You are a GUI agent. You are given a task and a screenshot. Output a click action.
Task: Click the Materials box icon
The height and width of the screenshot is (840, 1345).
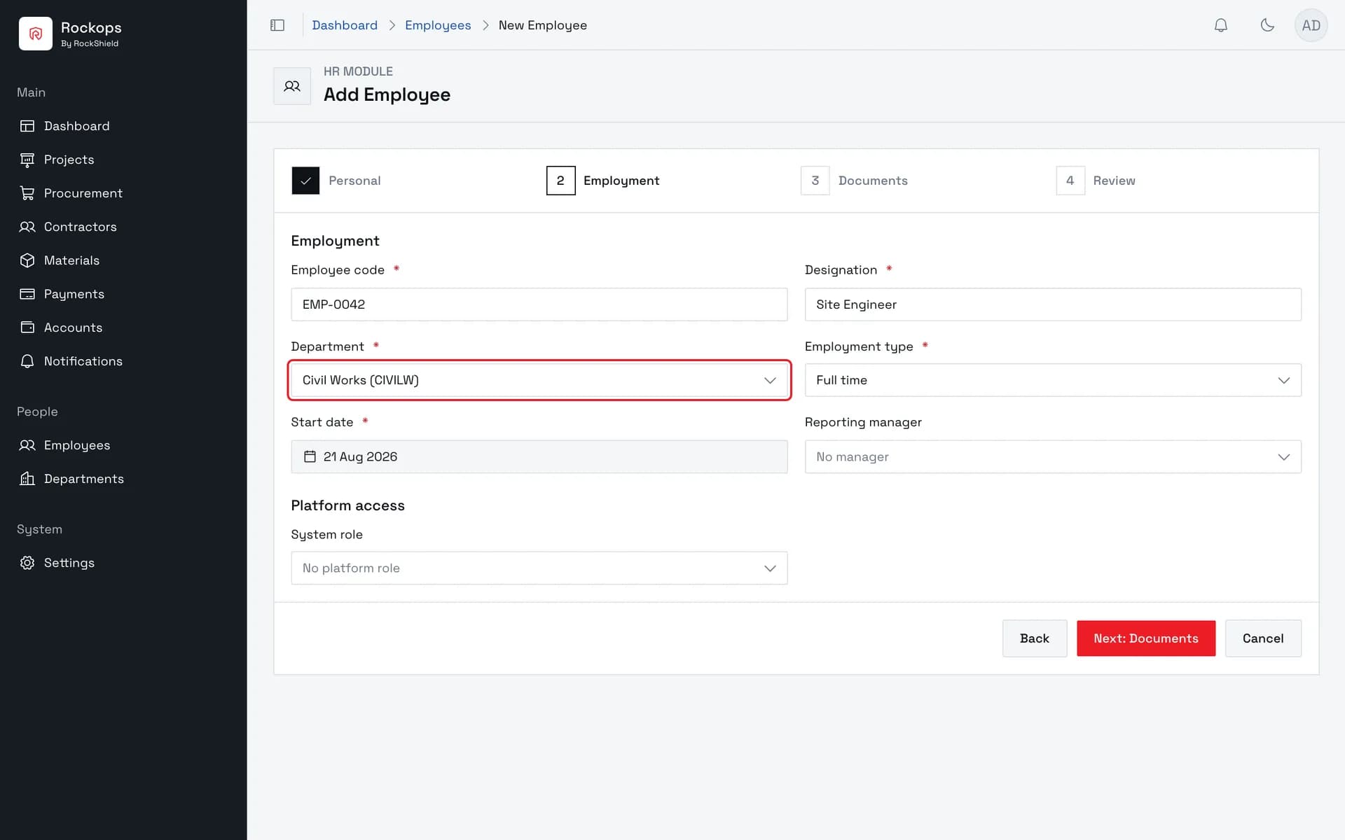coord(27,260)
